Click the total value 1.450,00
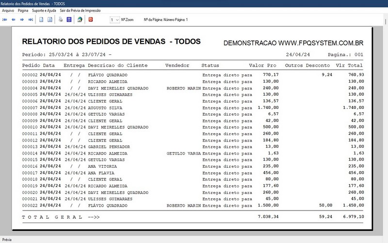 (x=354, y=205)
